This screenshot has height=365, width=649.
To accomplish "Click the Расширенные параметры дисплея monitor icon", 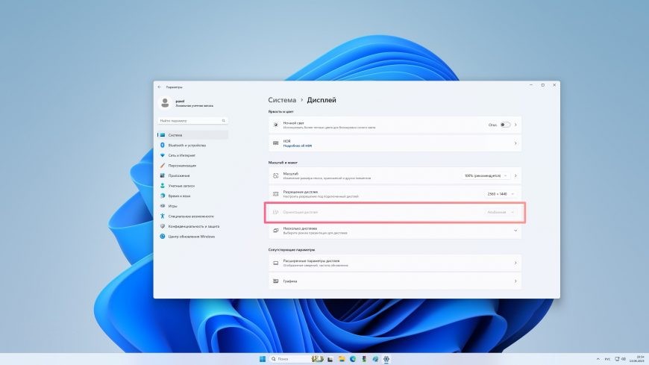I will (x=276, y=263).
